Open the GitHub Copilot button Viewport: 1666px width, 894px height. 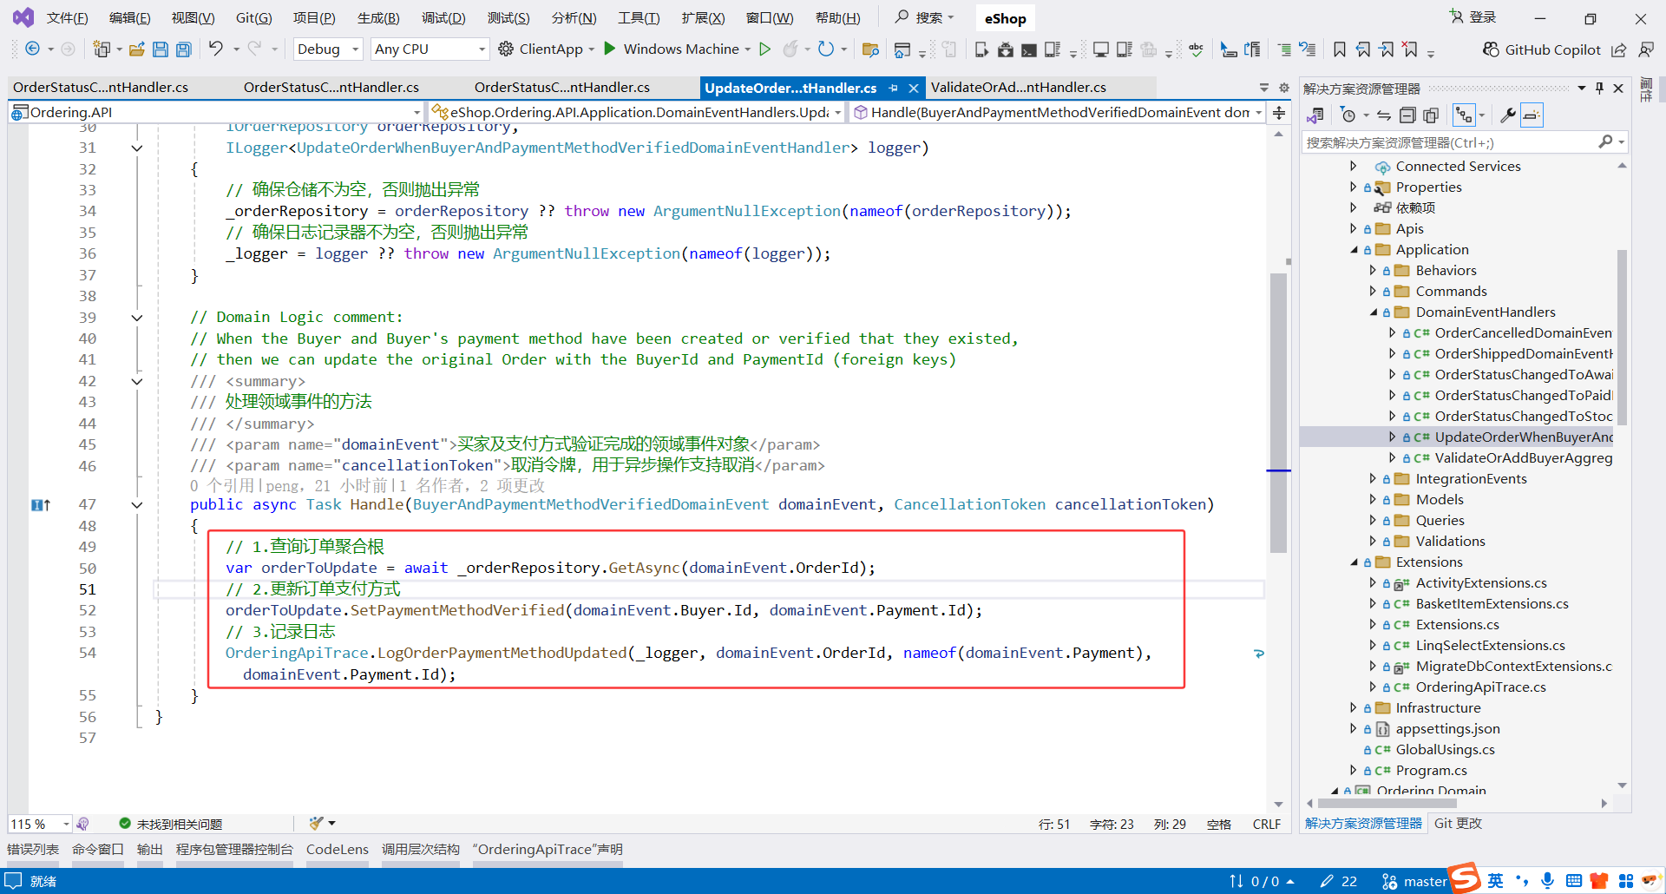[x=1542, y=49]
